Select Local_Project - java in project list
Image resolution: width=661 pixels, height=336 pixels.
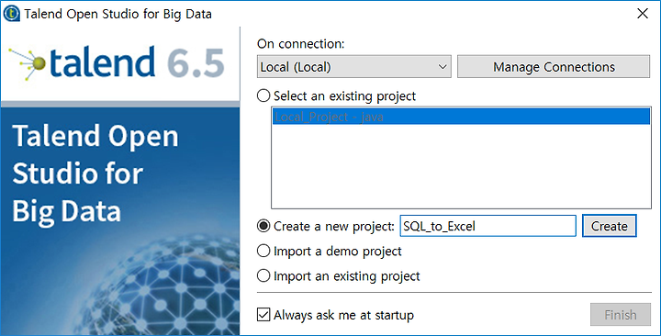pyautogui.click(x=461, y=117)
